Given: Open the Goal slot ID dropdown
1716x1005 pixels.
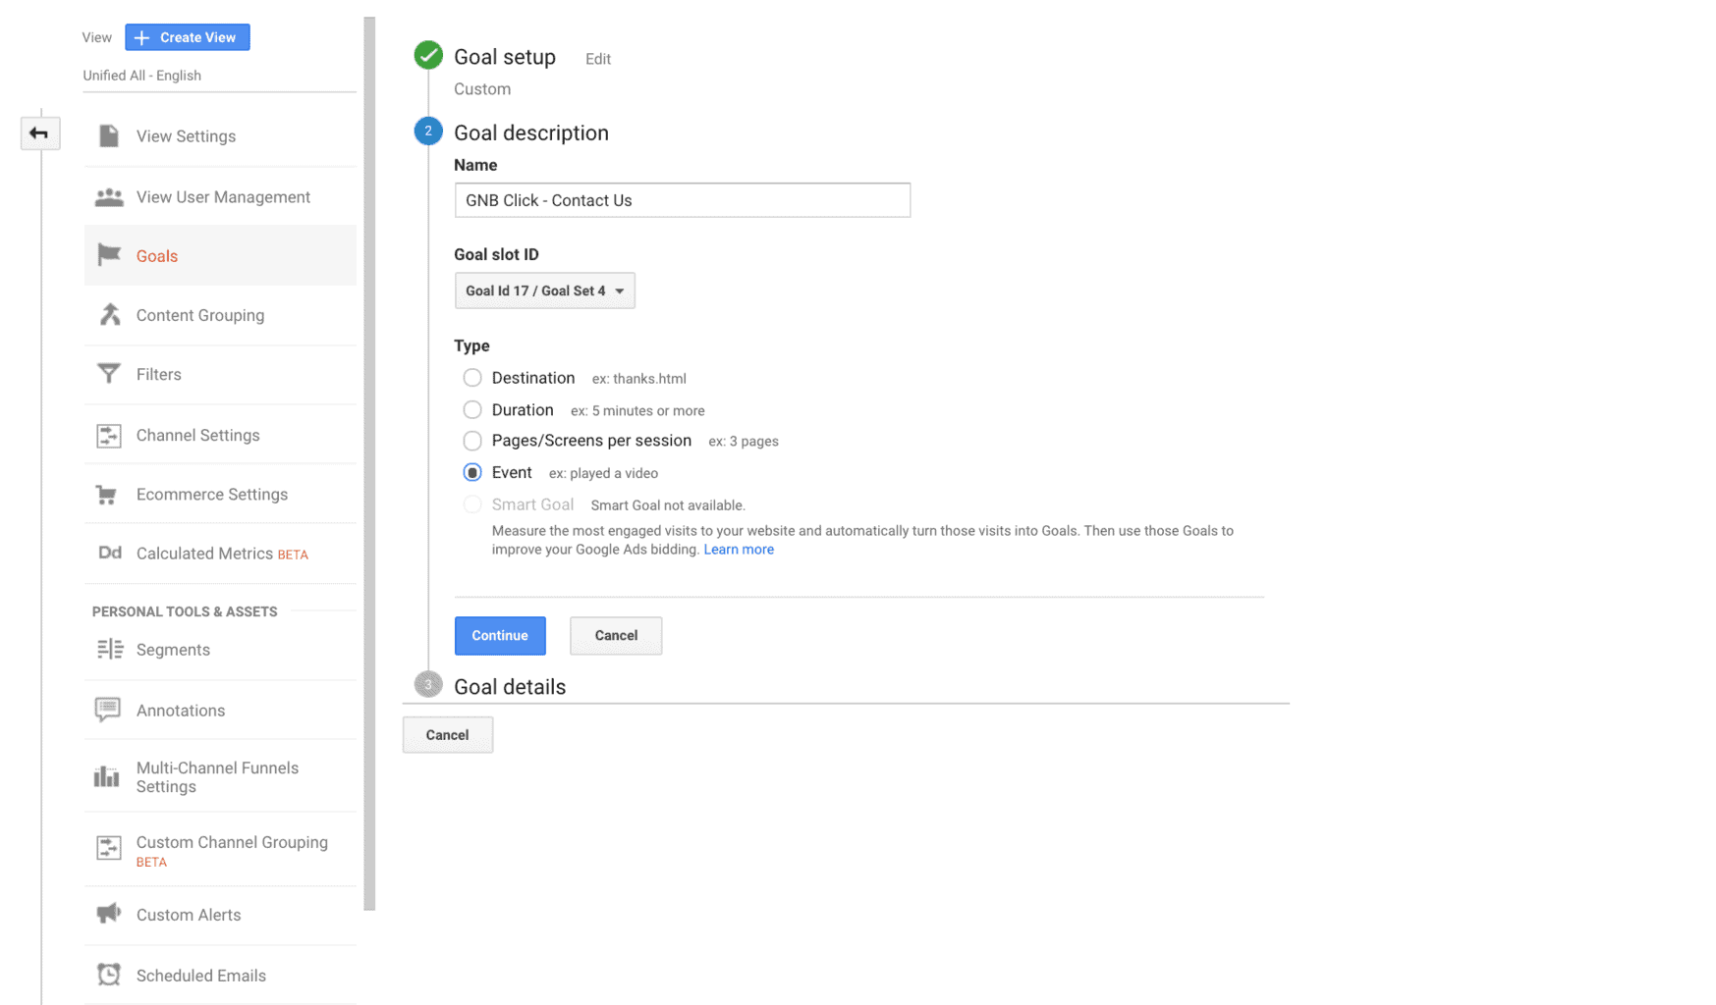Looking at the screenshot, I should 544,291.
